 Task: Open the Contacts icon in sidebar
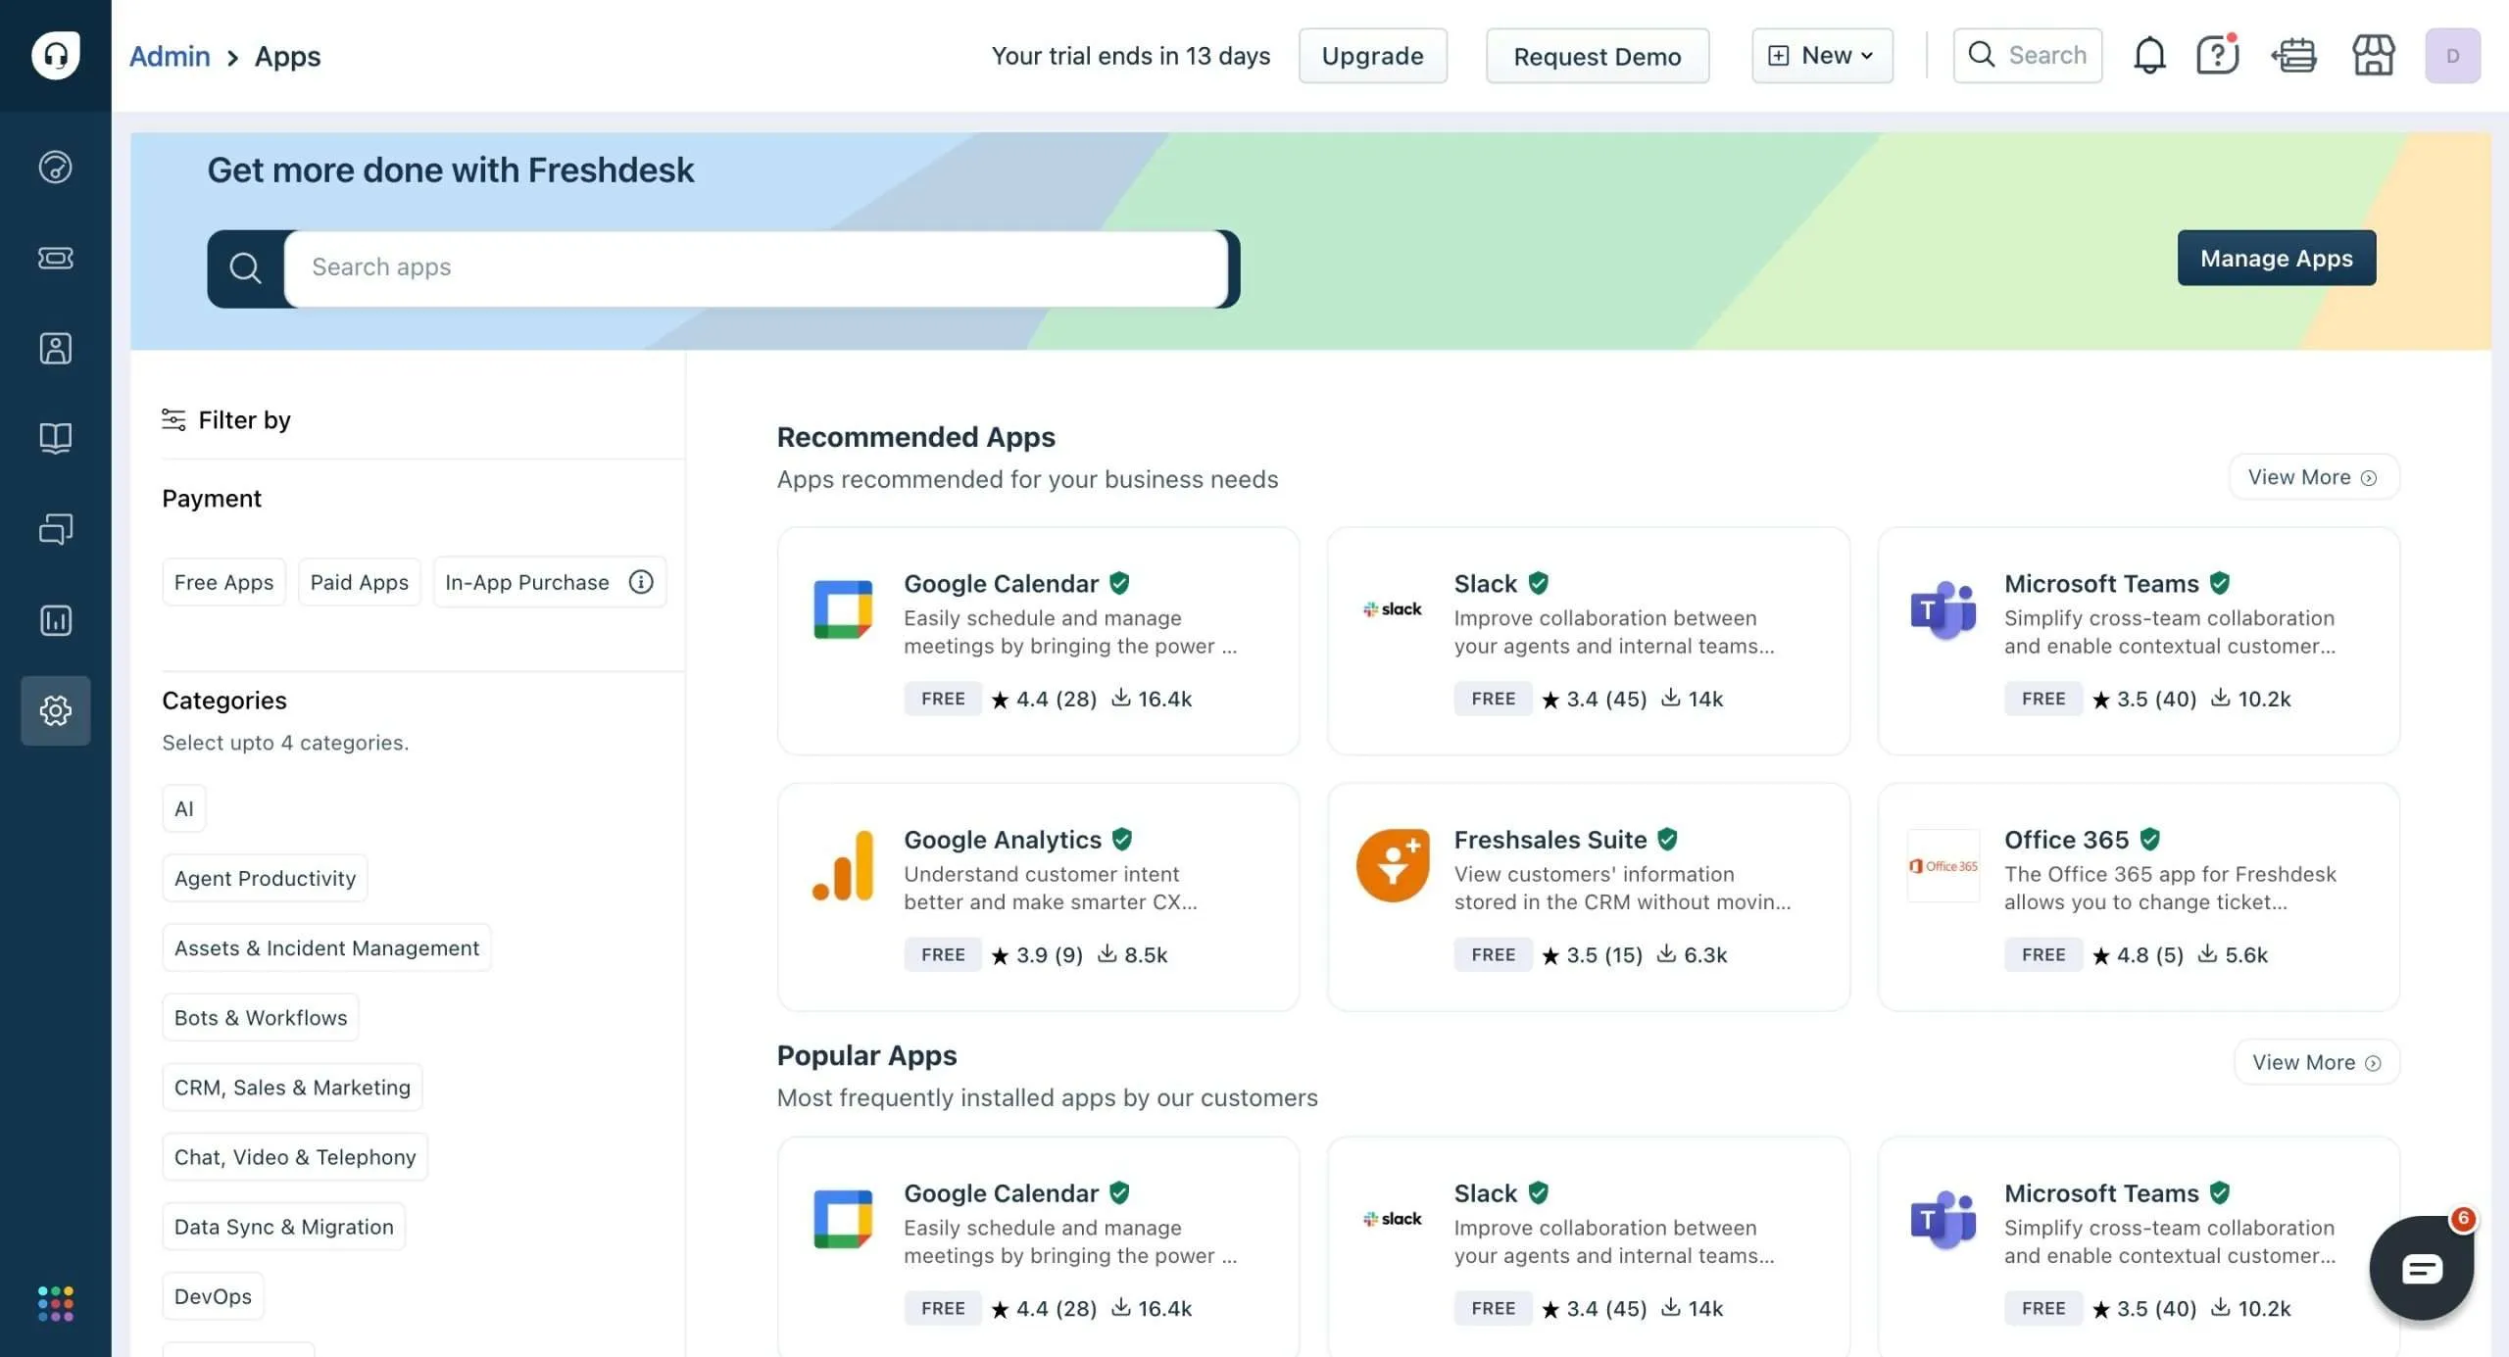pyautogui.click(x=55, y=348)
